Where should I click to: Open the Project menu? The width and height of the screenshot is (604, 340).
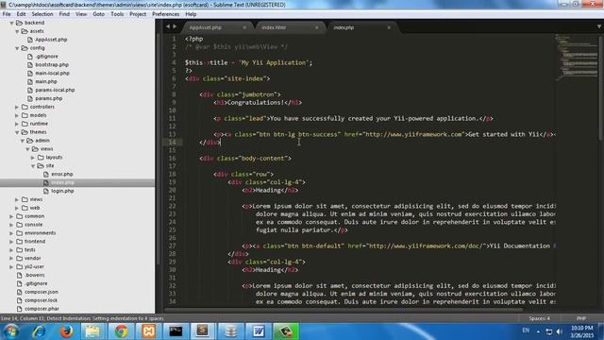pos(138,14)
